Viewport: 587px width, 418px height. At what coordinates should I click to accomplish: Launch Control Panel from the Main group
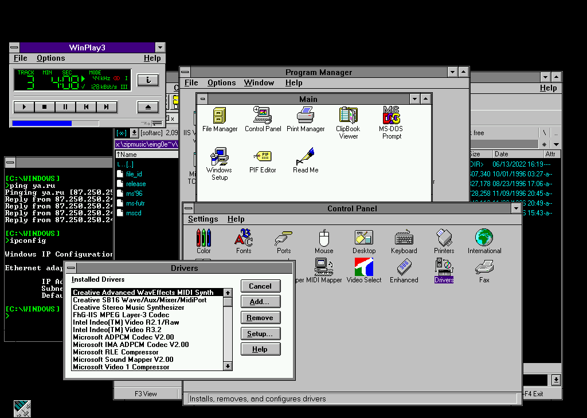click(x=263, y=119)
